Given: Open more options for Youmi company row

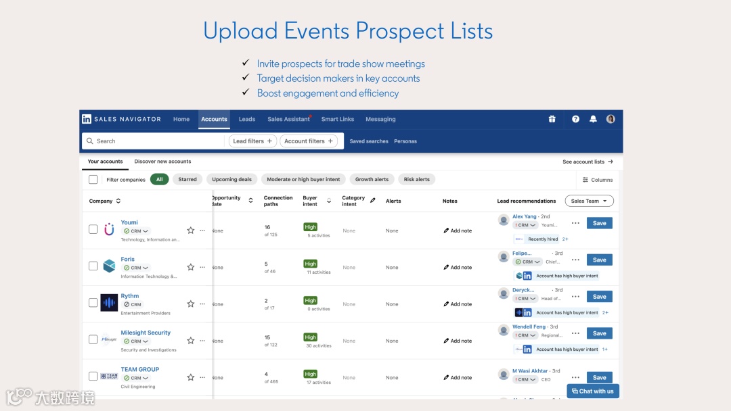Looking at the screenshot, I should (202, 231).
